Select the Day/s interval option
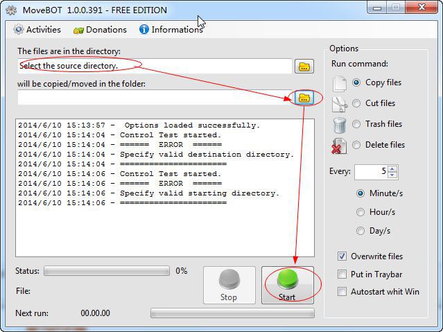The width and height of the screenshot is (443, 332). point(361,231)
